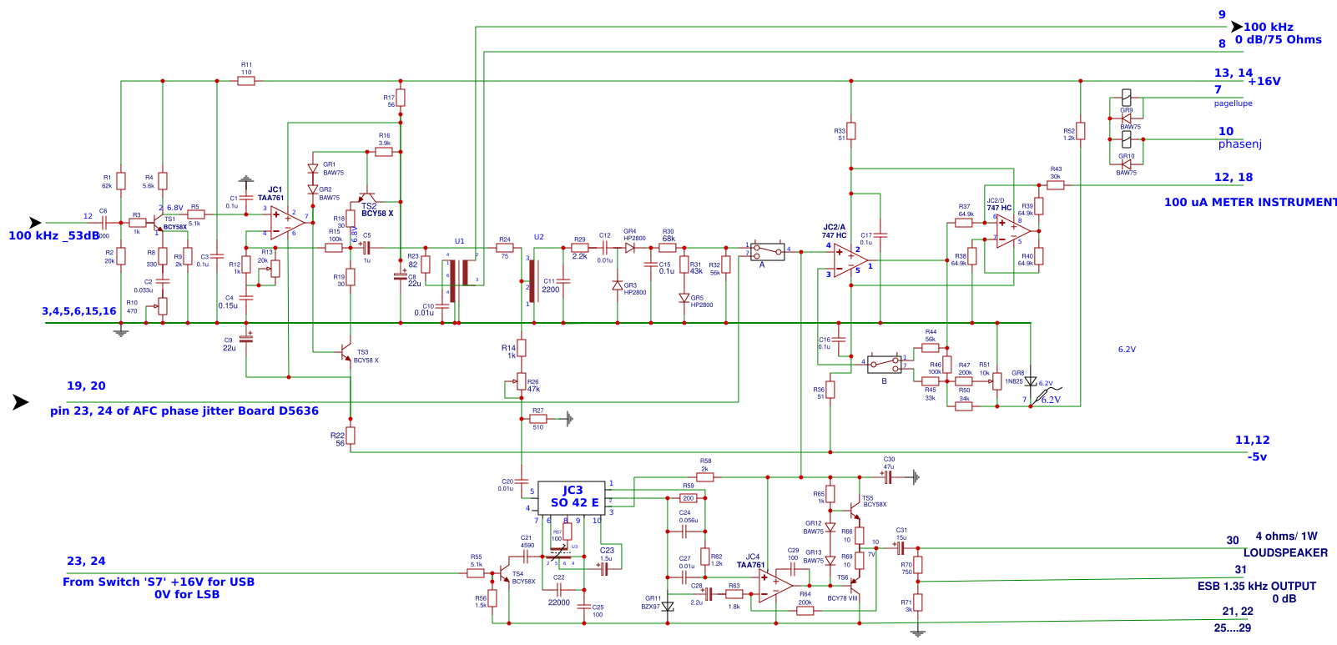Click the '-5v' supply label
The height and width of the screenshot is (645, 1337).
(1258, 456)
